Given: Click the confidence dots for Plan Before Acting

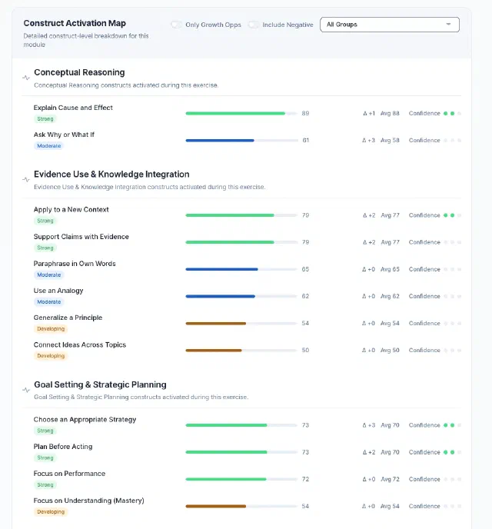Looking at the screenshot, I should [x=452, y=452].
